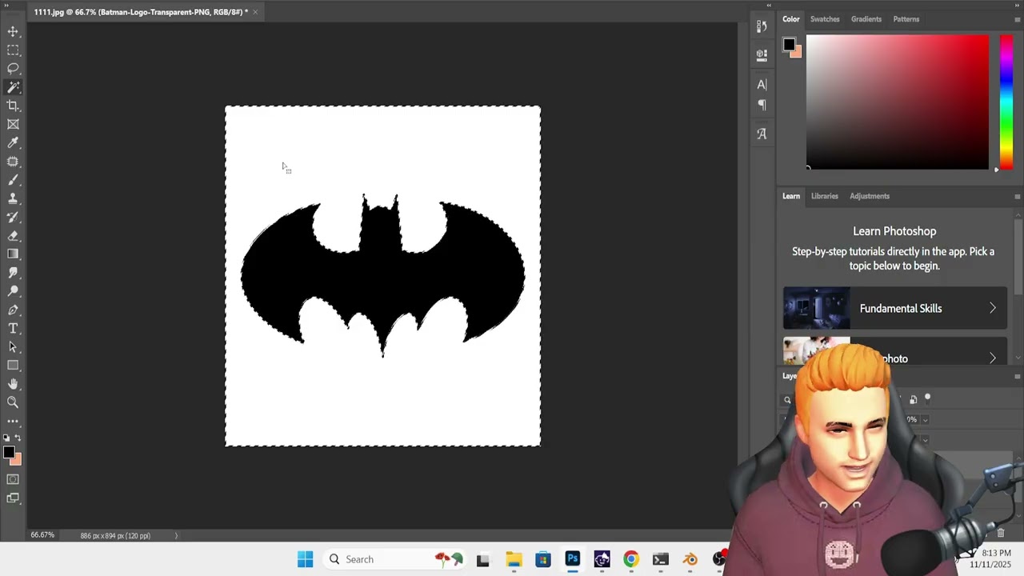Expand the Fundamental Skills arrow

coord(993,308)
